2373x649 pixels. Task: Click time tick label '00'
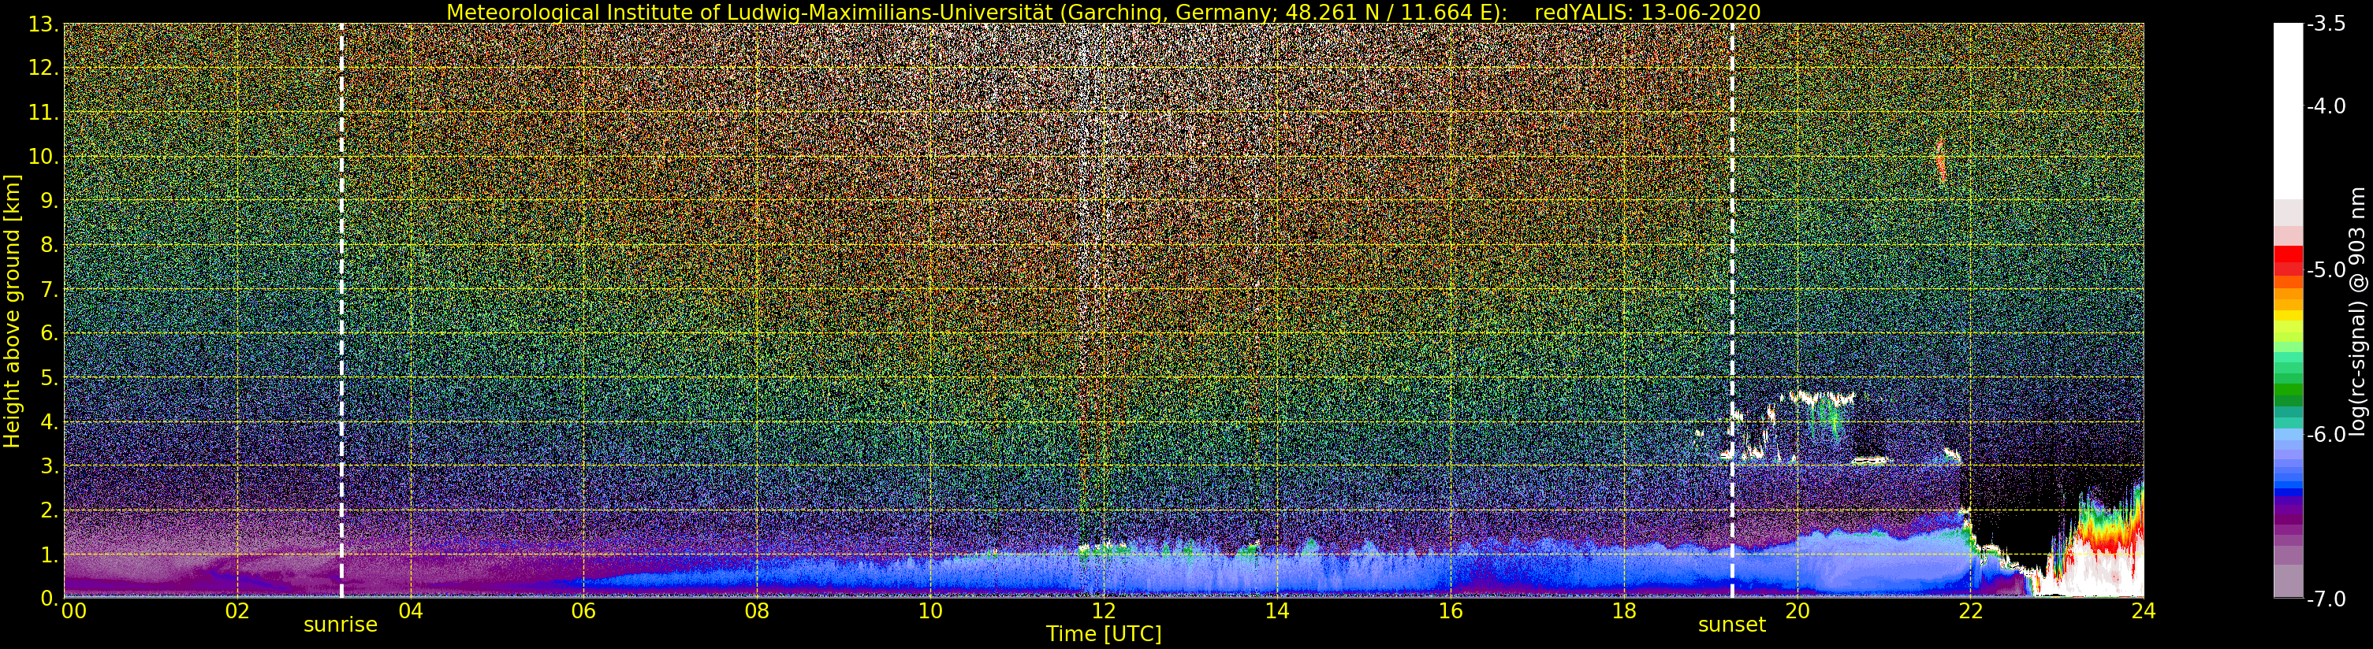pos(73,610)
